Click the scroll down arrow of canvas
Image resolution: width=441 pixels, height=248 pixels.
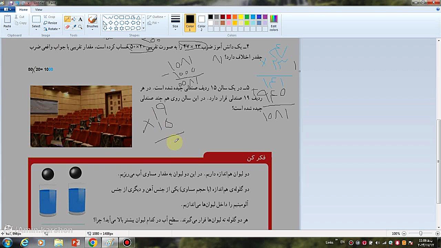click(x=439, y=227)
